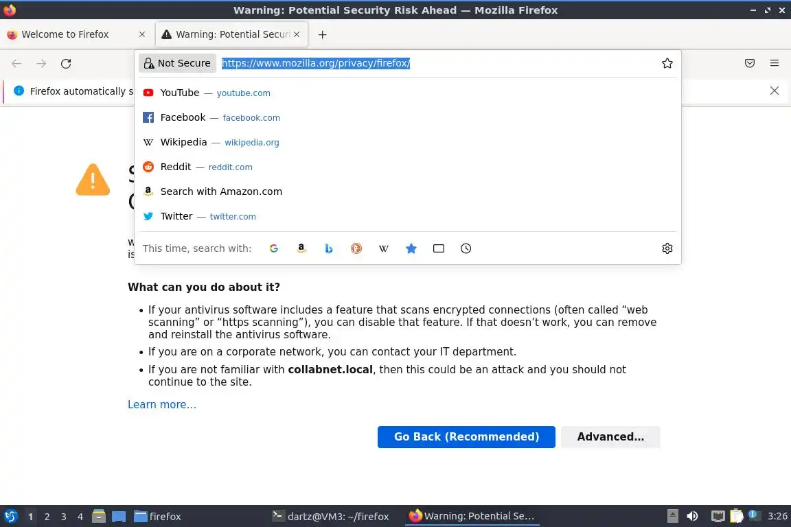The height and width of the screenshot is (527, 791).
Task: Save page to Pocket
Action: click(x=750, y=63)
